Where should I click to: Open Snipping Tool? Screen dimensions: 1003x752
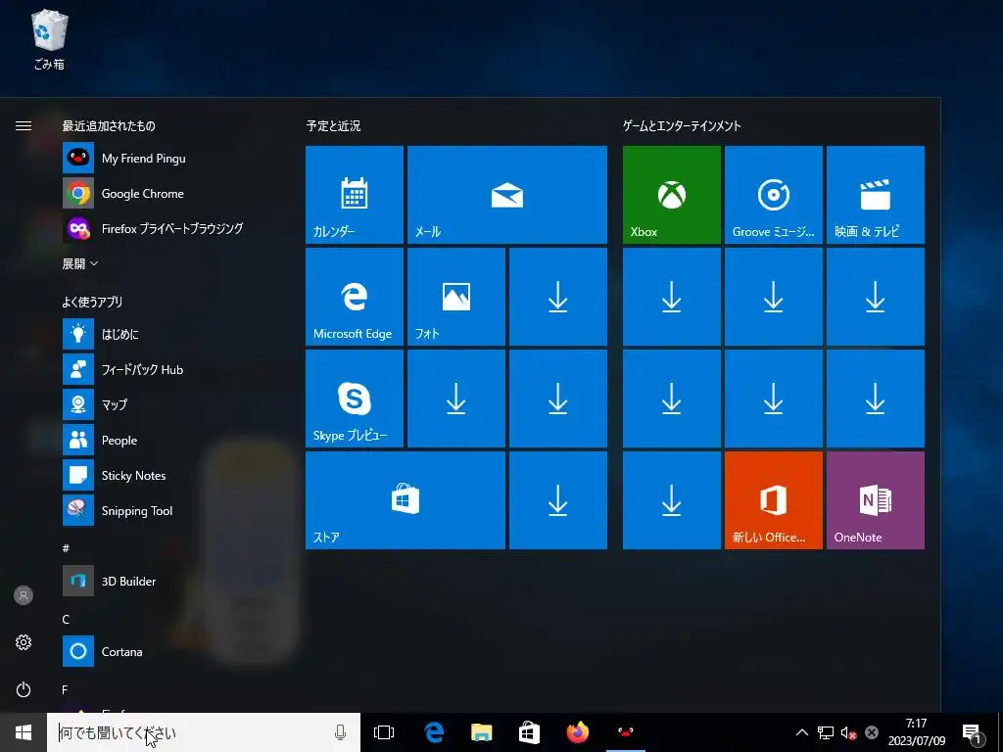[x=170, y=510]
